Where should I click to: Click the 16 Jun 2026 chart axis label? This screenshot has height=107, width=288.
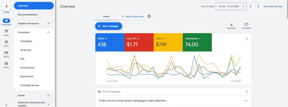point(112,81)
